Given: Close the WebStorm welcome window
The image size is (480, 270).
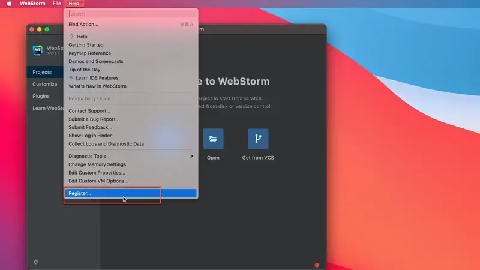Looking at the screenshot, I should click(32, 29).
